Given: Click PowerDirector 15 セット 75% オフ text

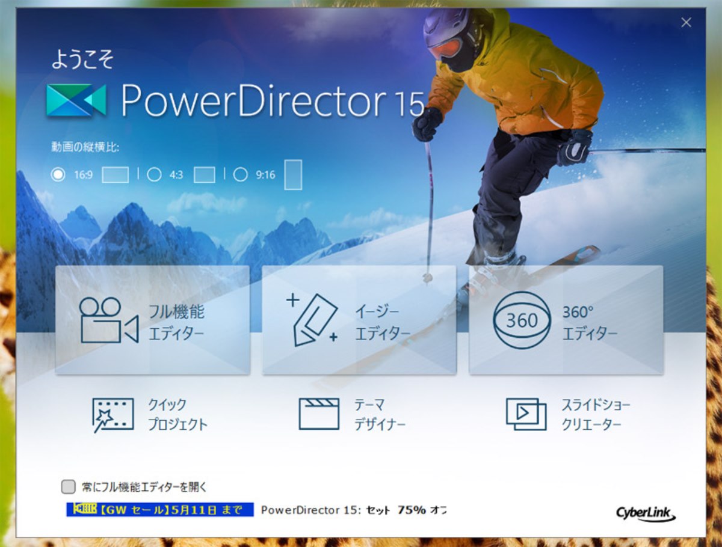Looking at the screenshot, I should coord(353,510).
